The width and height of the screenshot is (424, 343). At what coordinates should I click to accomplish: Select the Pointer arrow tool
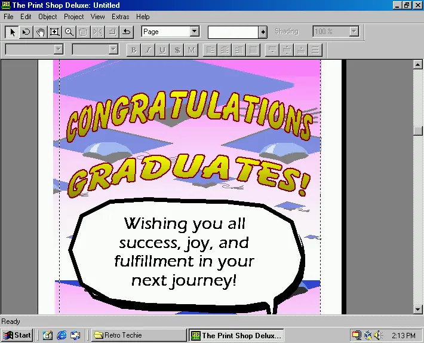(12, 32)
